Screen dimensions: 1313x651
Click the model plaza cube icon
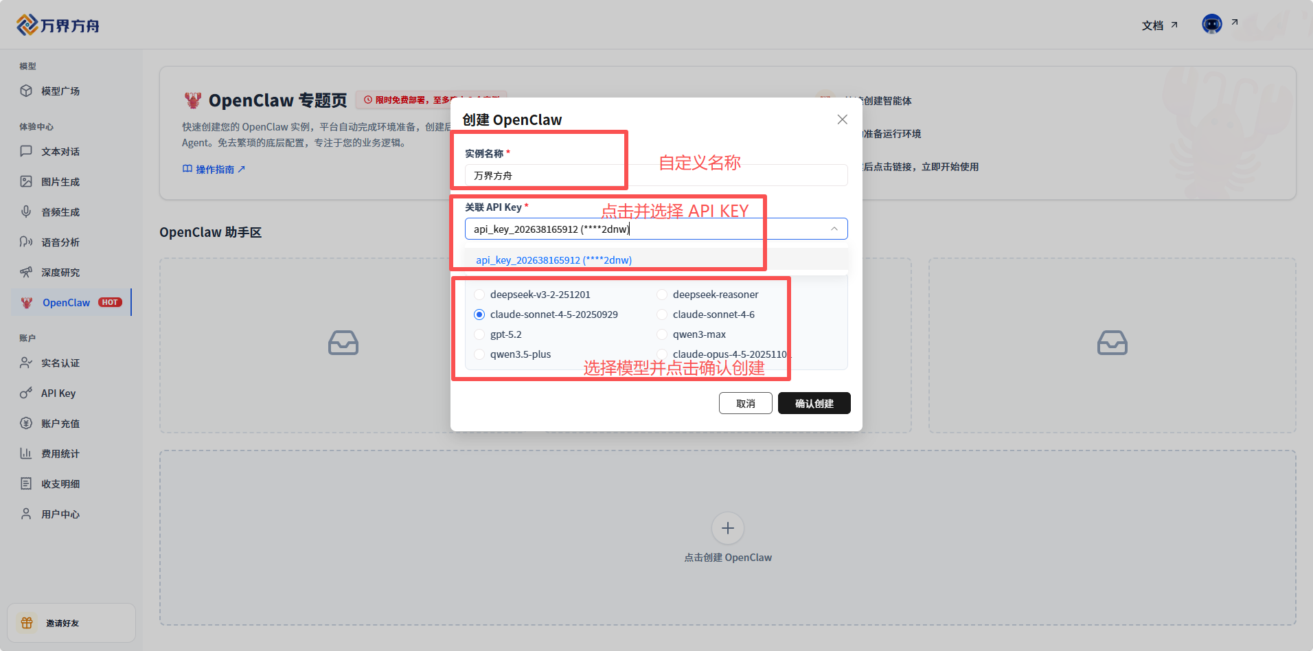click(x=26, y=91)
